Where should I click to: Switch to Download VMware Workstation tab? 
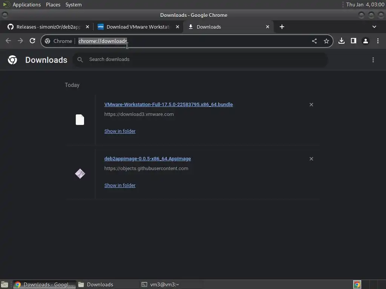138,27
